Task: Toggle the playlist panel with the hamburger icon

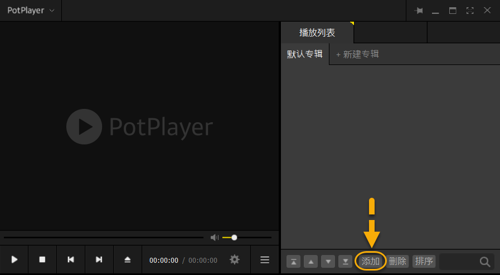Action: point(265,260)
